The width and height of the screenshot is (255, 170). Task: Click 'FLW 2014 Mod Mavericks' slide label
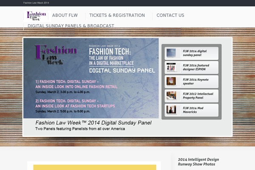[x=193, y=110]
